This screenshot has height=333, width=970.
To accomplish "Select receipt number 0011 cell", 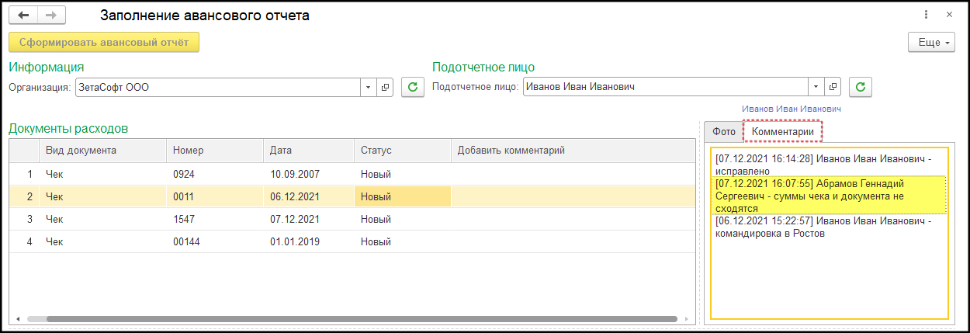I will (x=216, y=197).
